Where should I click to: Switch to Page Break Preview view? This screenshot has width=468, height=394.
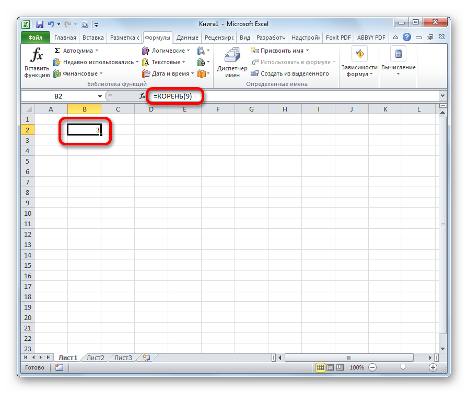click(340, 367)
